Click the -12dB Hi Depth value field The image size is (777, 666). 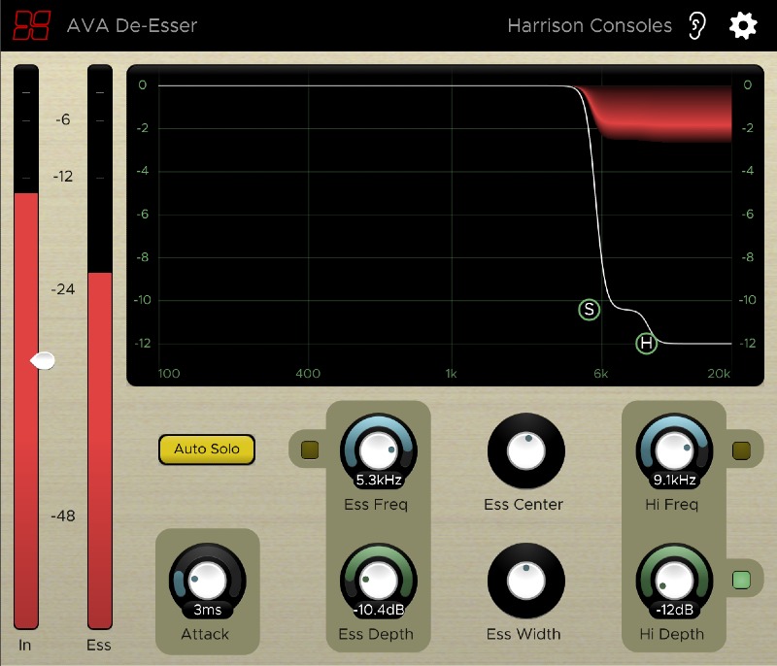tap(673, 611)
